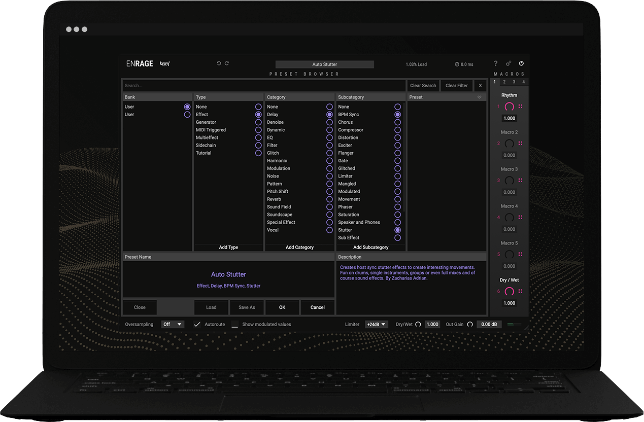The height and width of the screenshot is (422, 644).
Task: Click the pink dots icon beside Rhythm macro
Action: pos(521,107)
